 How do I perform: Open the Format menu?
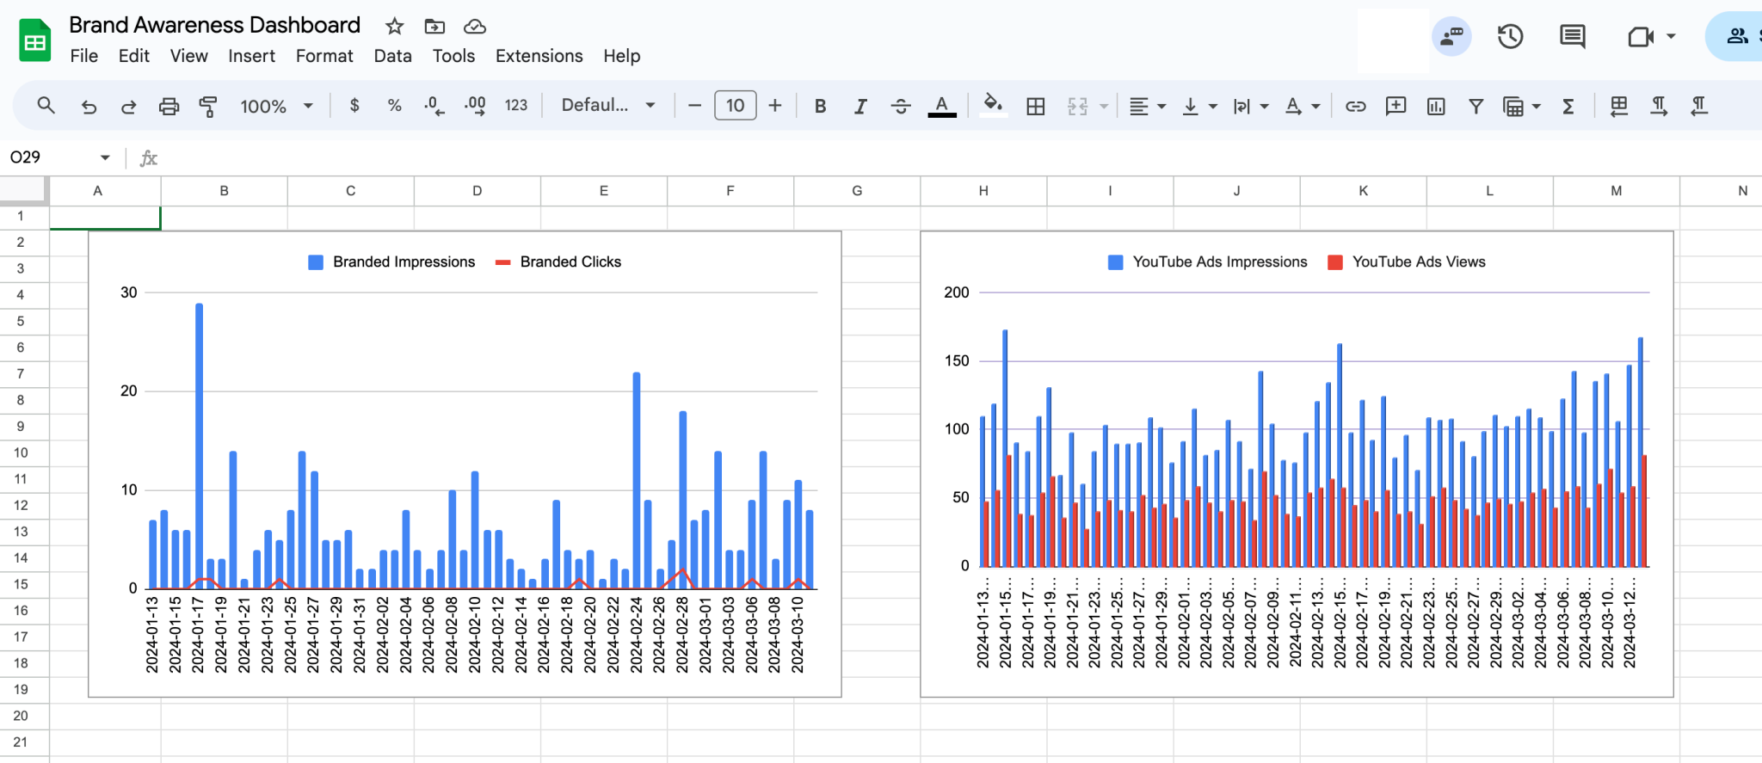coord(324,56)
